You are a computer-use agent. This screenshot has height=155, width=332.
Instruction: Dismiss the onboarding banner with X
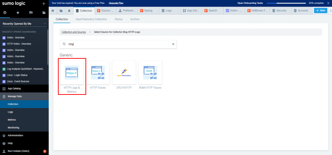[x=328, y=3]
